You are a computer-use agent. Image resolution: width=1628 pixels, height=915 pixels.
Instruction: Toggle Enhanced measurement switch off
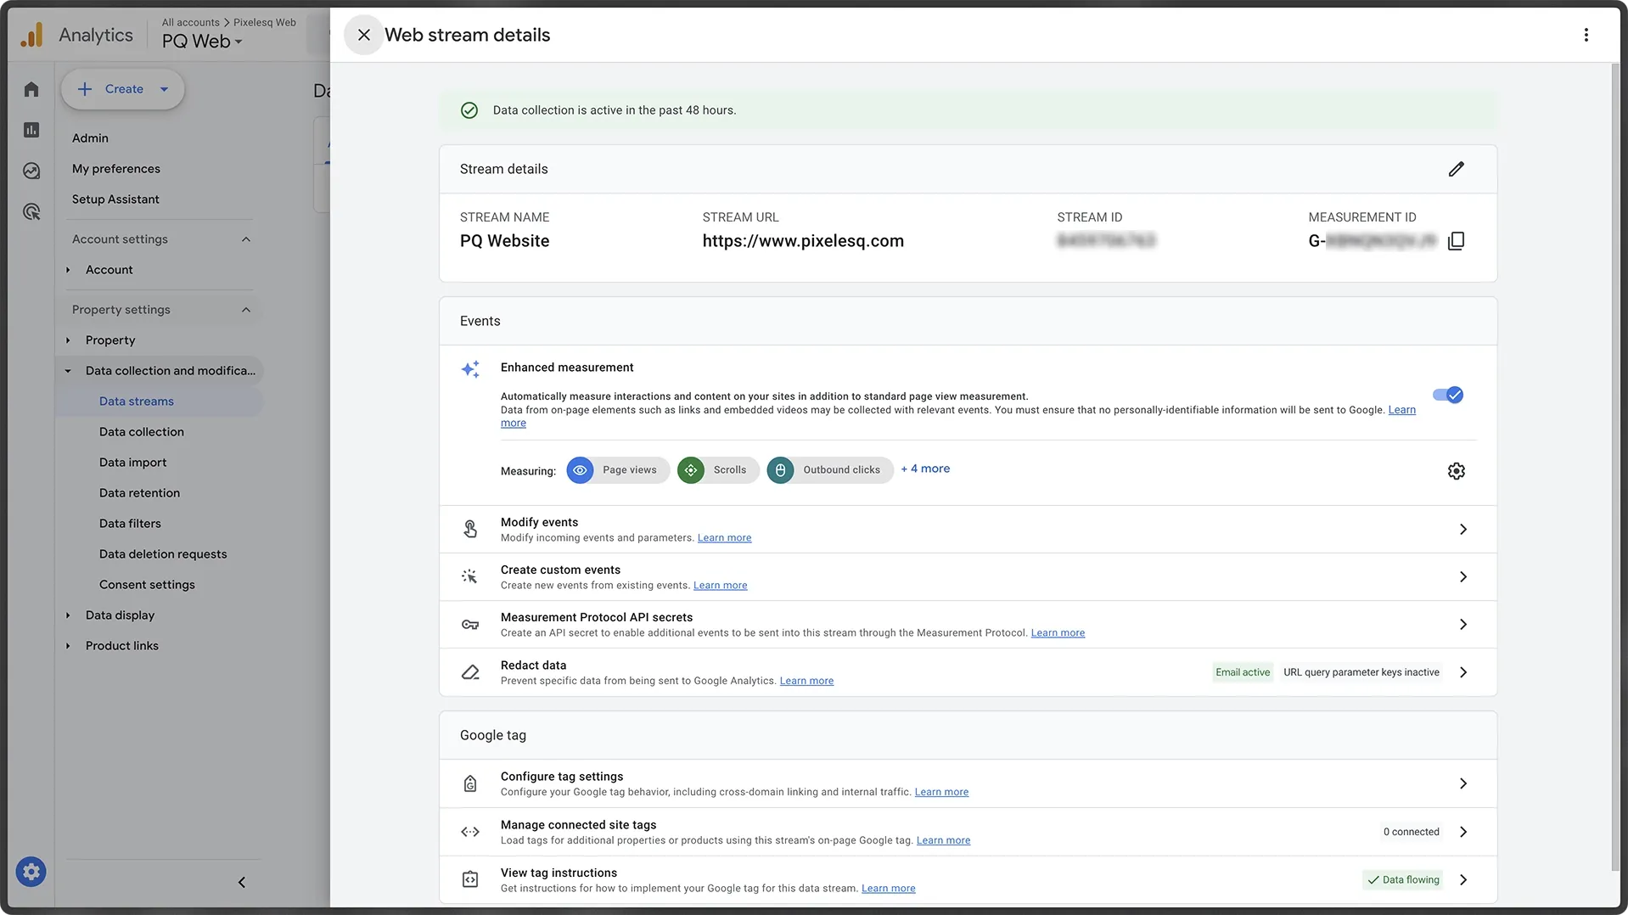[x=1447, y=395]
